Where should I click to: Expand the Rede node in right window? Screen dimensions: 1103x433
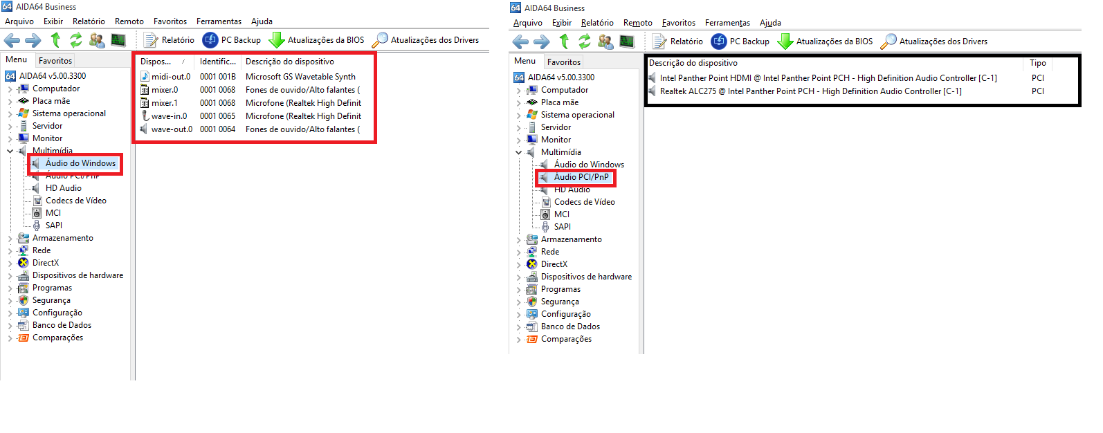pos(518,252)
